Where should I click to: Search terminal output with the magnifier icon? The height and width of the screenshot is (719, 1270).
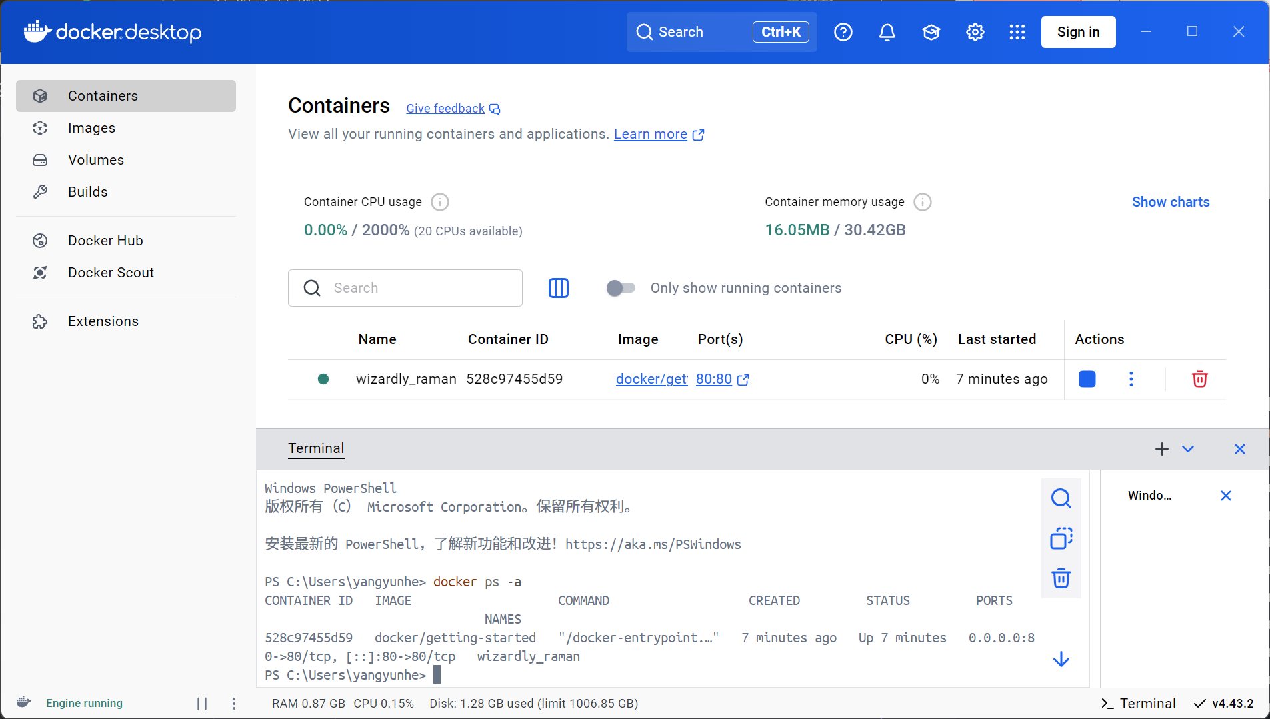pyautogui.click(x=1061, y=498)
